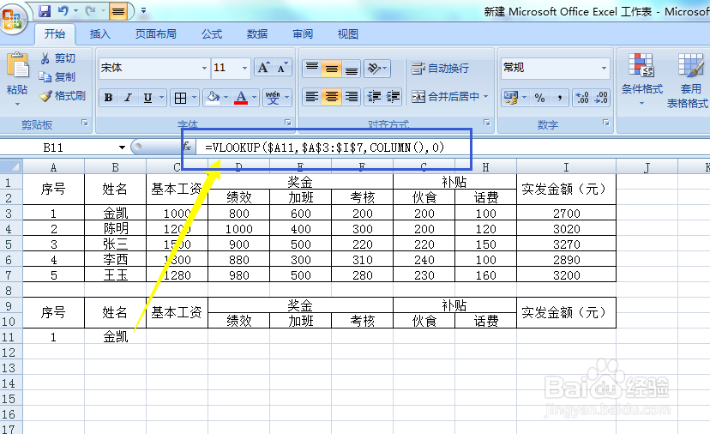The image size is (710, 434).
Task: Open number format dialog launcher 数字
Action: point(606,123)
